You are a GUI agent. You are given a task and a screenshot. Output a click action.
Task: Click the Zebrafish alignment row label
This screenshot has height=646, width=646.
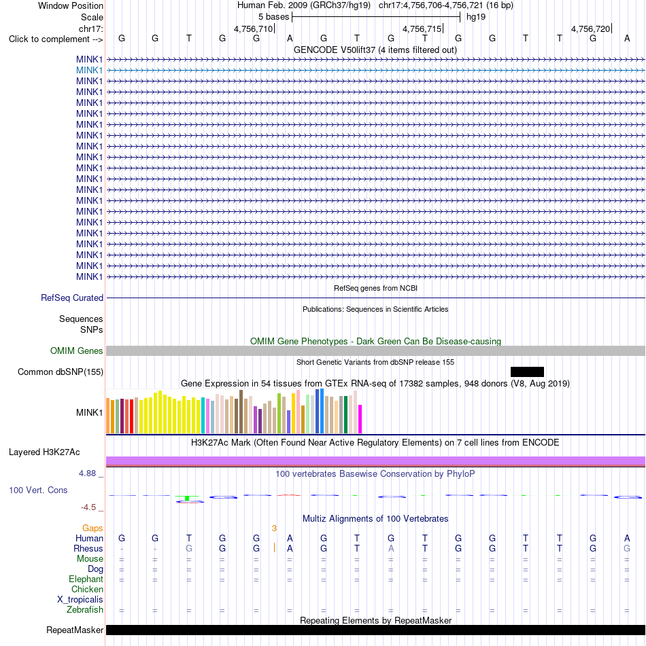click(x=84, y=610)
